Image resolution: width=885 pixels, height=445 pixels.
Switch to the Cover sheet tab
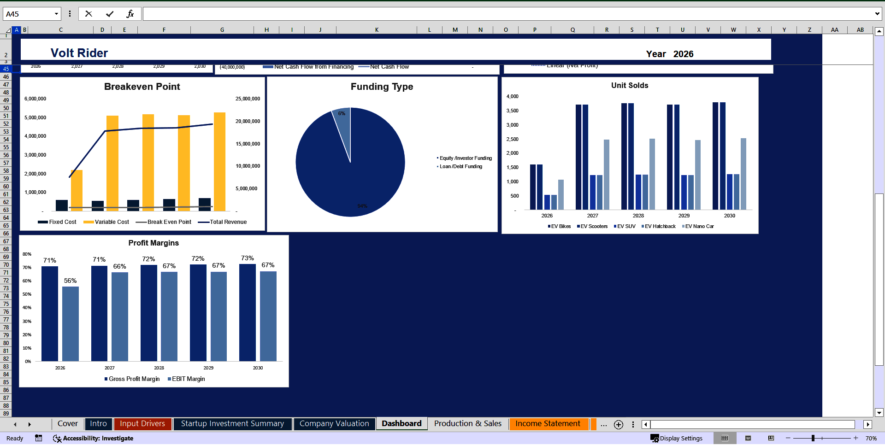click(x=68, y=424)
